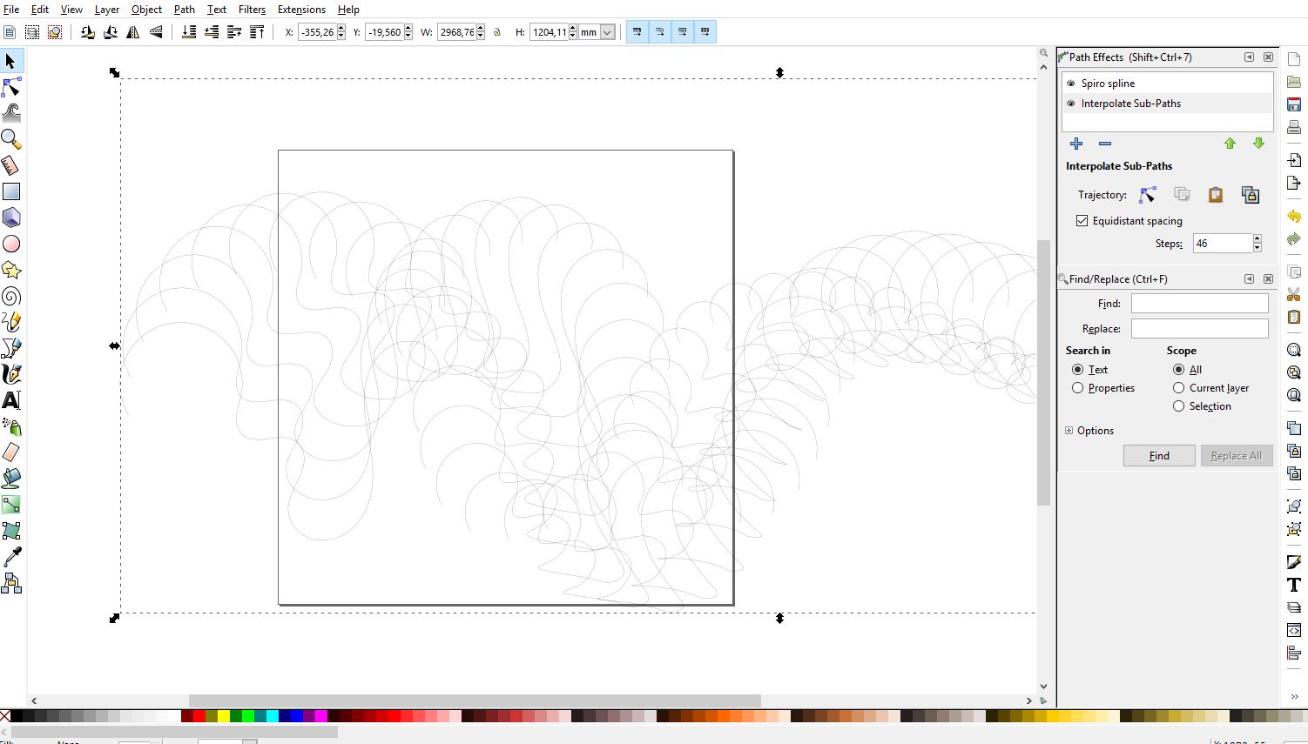Move path effect up green arrow

tap(1230, 144)
